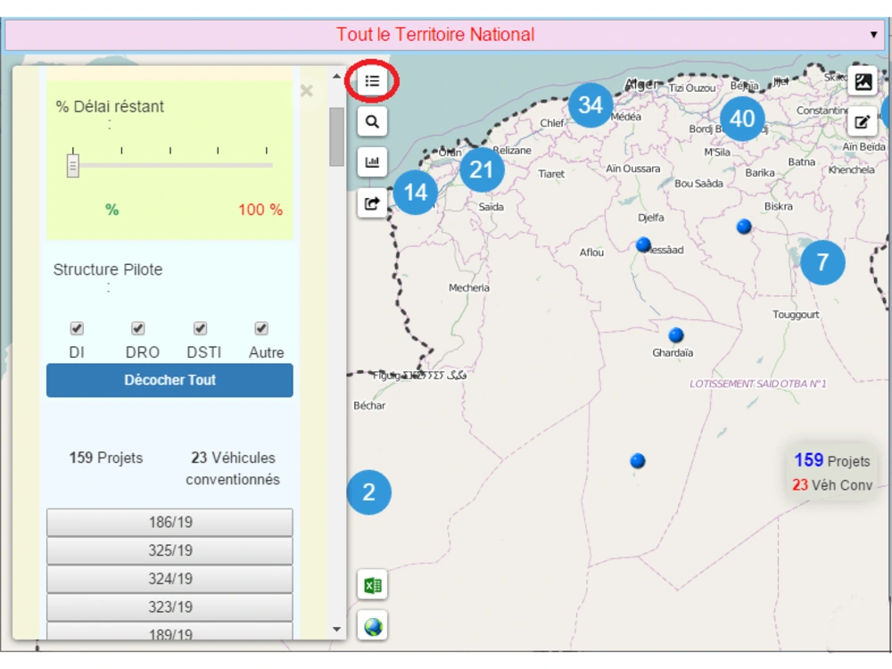Click the blue pin south of Biskra
This screenshot has width=892, height=669.
(744, 227)
